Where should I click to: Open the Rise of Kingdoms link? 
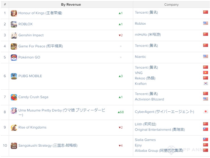tap(32, 127)
